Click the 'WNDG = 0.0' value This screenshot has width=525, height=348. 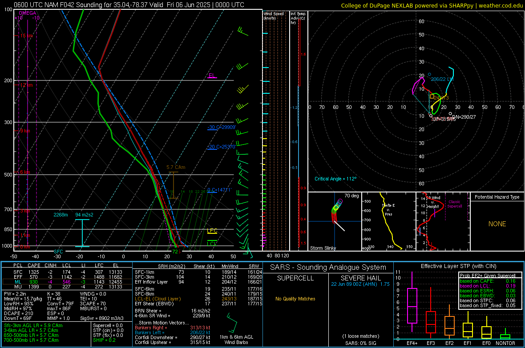(x=93, y=294)
